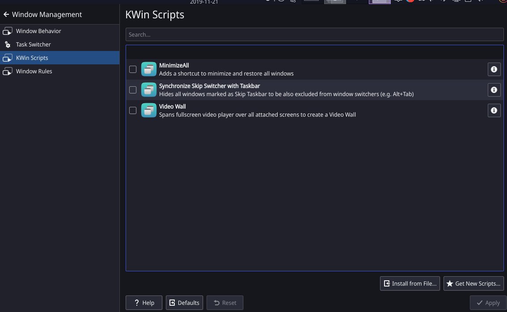The height and width of the screenshot is (312, 507).
Task: Click the KWin Scripts page heading
Action: tap(155, 15)
